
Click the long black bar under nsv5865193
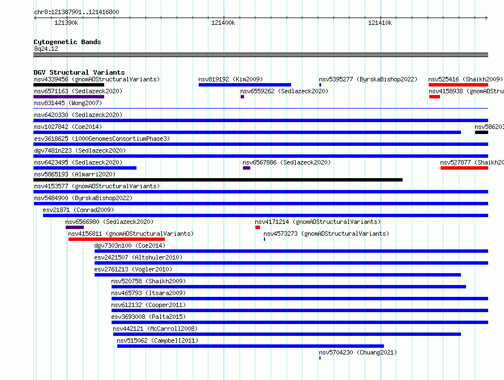coord(218,180)
